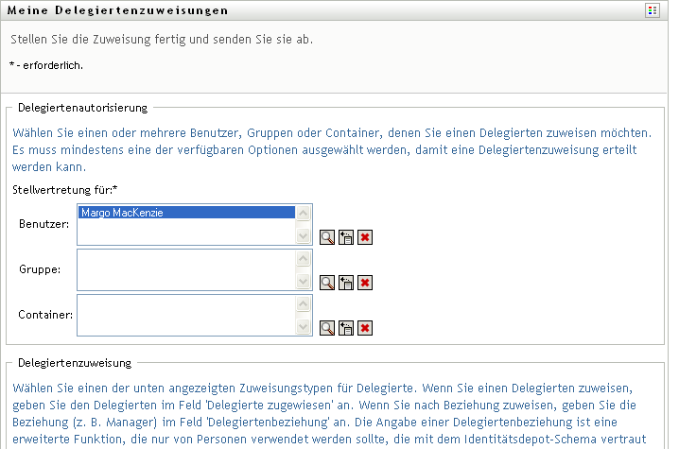Click inside the Container list box

(195, 315)
